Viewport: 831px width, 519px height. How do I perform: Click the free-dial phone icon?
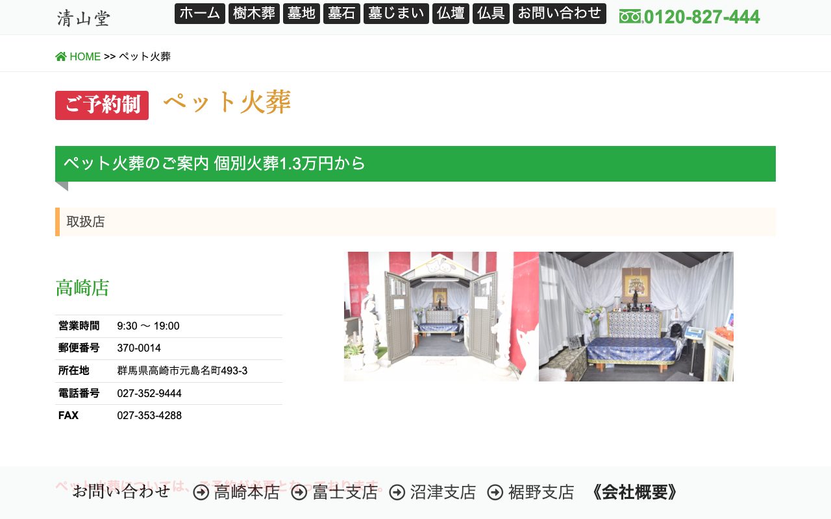coord(630,17)
